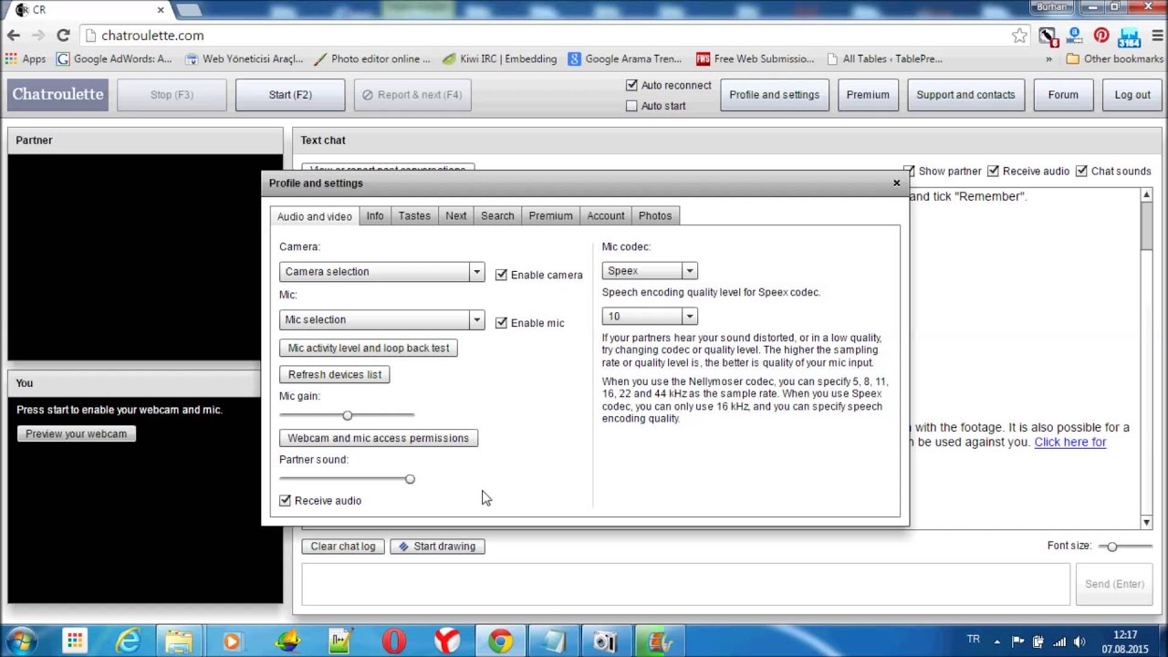
Task: Show more bookmarks via the chevron
Action: (1048, 58)
